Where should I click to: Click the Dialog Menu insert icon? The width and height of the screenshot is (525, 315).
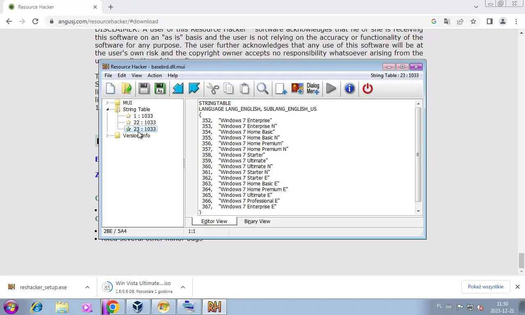313,89
